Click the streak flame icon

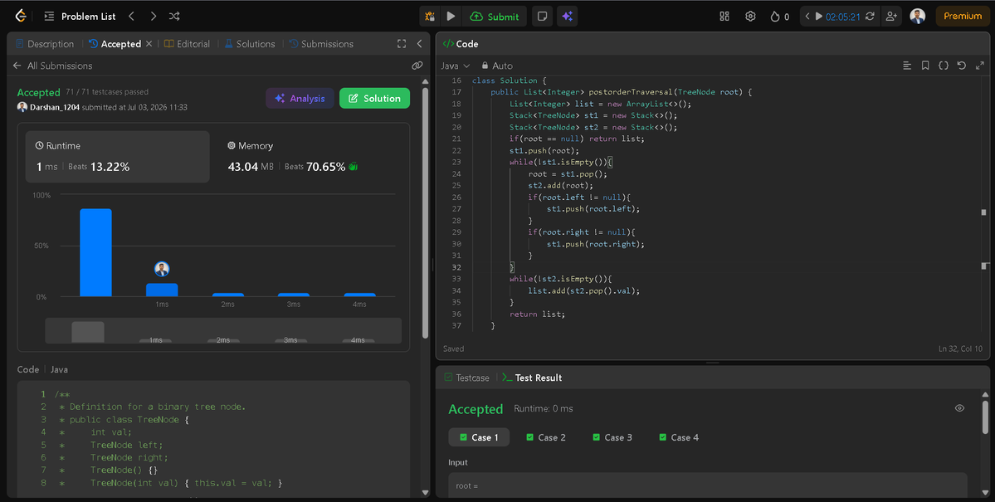[x=775, y=17]
